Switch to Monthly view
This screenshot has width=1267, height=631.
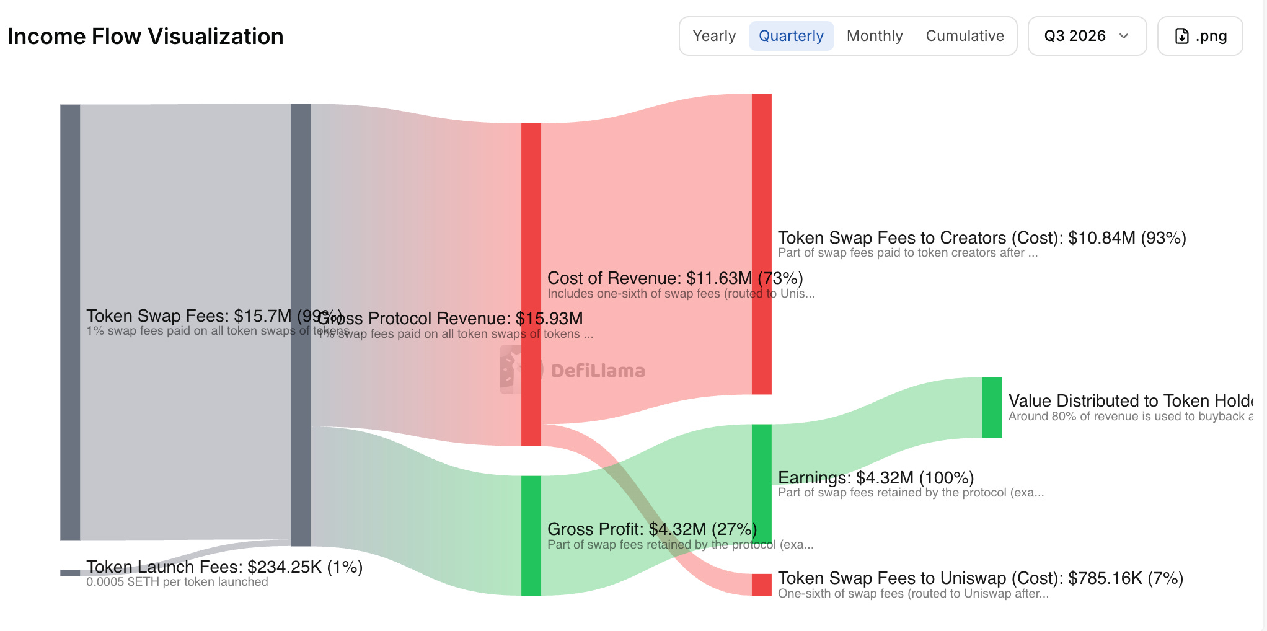[x=875, y=36]
